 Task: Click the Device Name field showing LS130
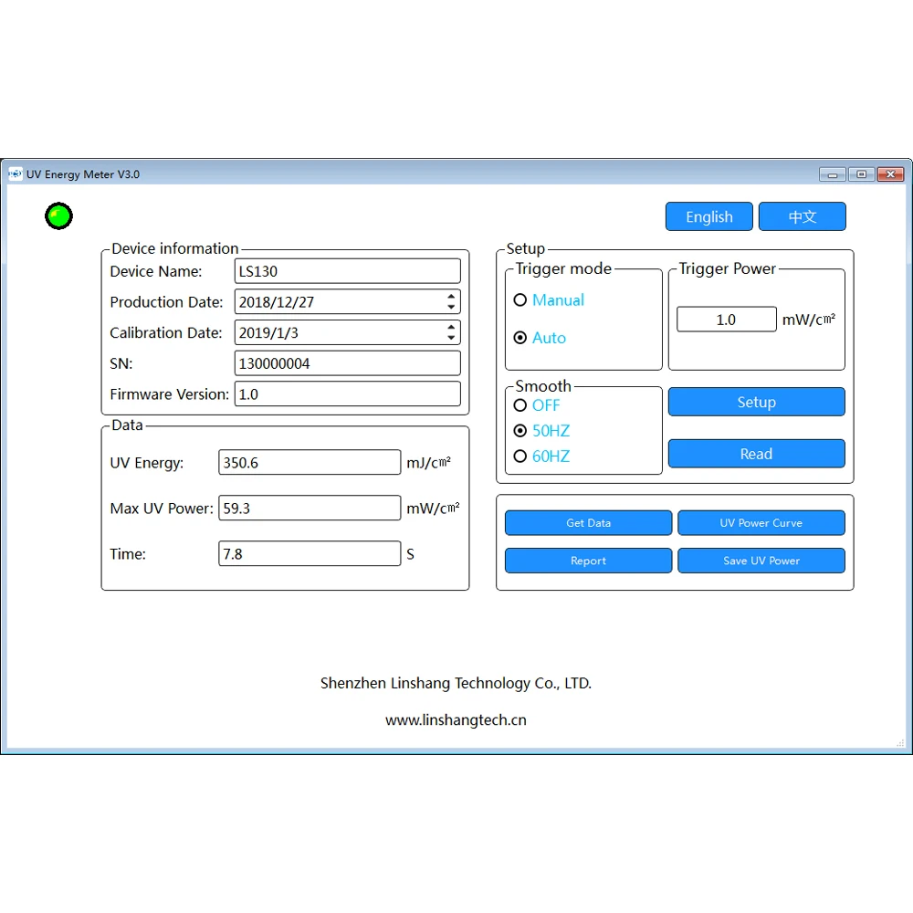pos(348,271)
